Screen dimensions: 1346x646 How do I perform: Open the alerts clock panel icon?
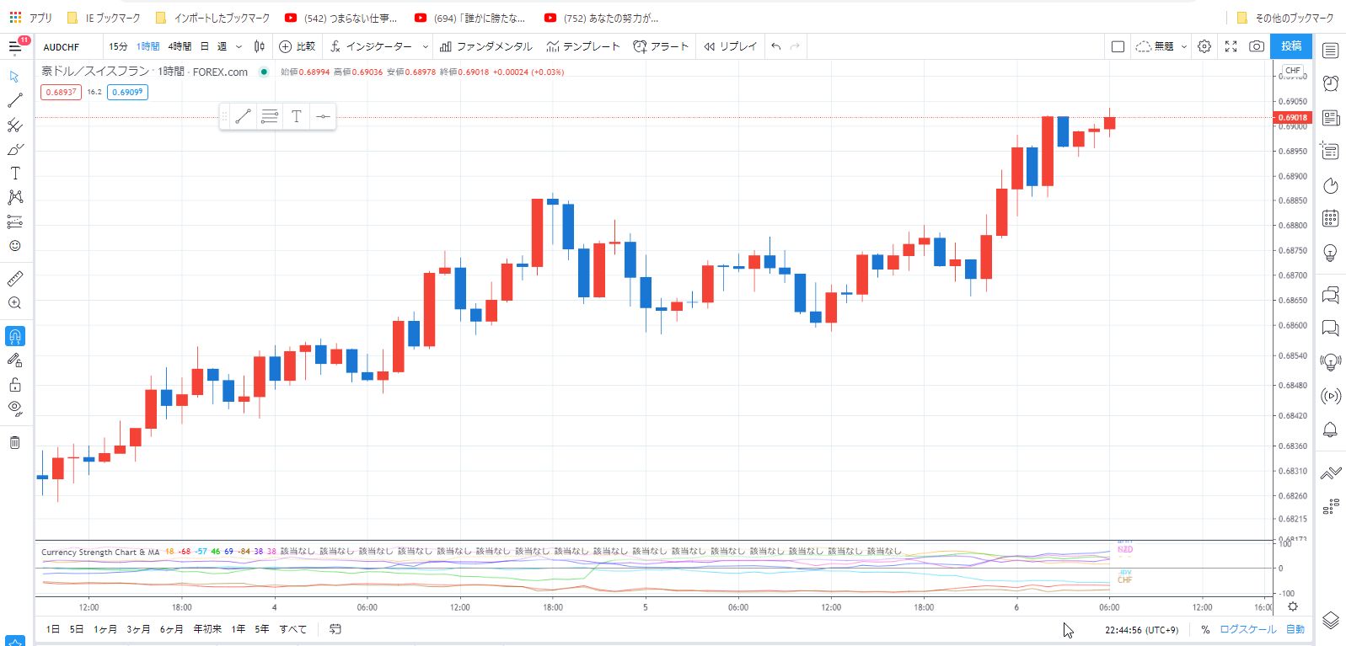[1330, 83]
